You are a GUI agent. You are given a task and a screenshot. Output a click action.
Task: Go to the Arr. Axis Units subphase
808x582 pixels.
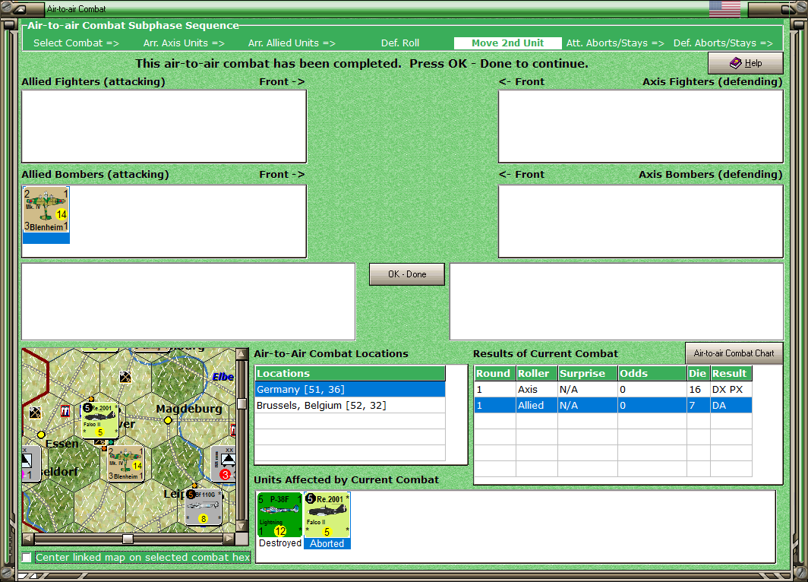[184, 43]
